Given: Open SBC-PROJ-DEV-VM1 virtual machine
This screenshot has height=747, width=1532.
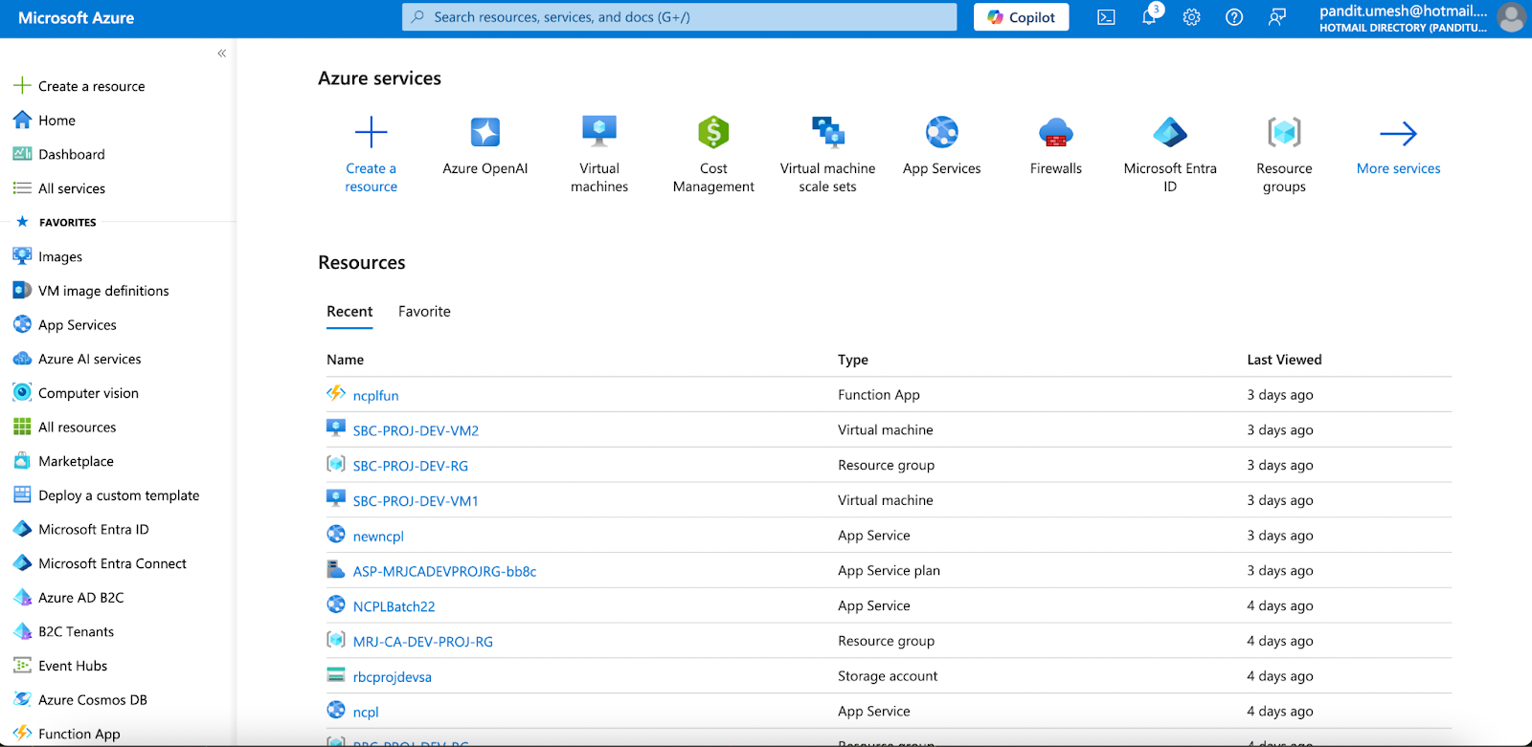Looking at the screenshot, I should pos(416,501).
